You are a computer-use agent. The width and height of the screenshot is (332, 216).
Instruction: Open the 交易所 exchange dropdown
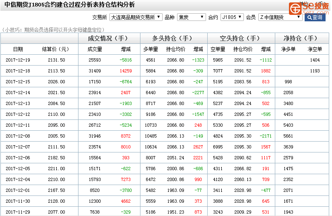(136, 17)
